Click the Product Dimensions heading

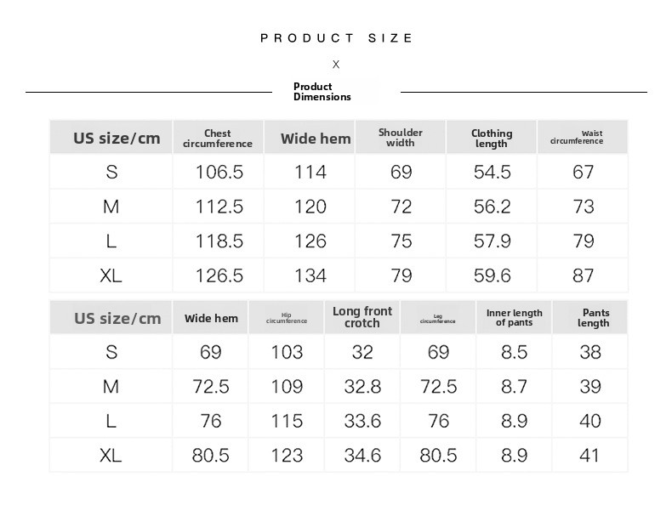click(322, 92)
